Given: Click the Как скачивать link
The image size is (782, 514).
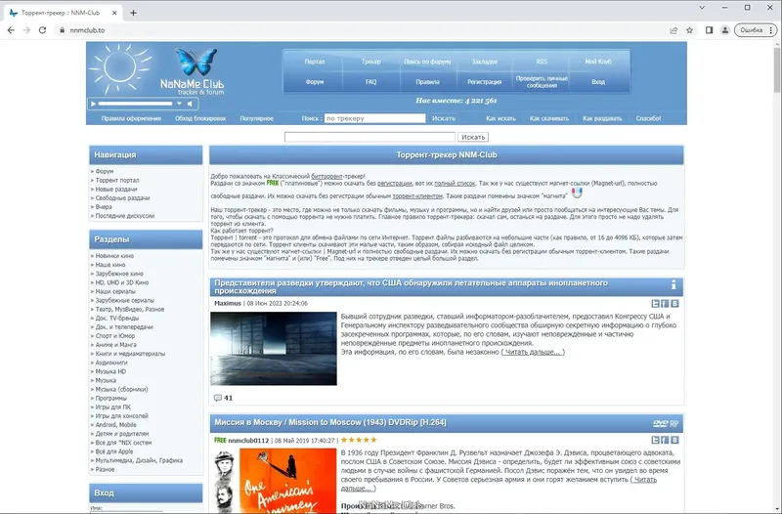Looking at the screenshot, I should pos(549,118).
